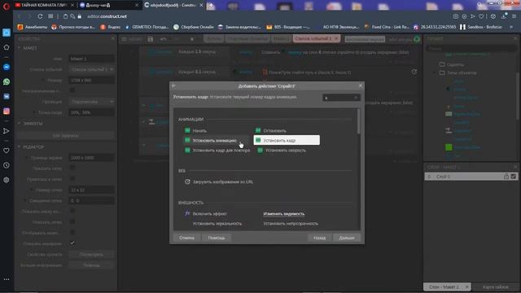Click the address bar URL

[x=107, y=16]
